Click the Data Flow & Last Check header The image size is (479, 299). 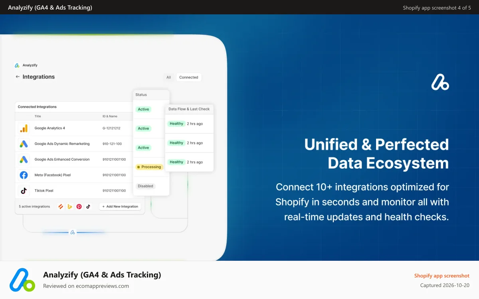(x=189, y=109)
